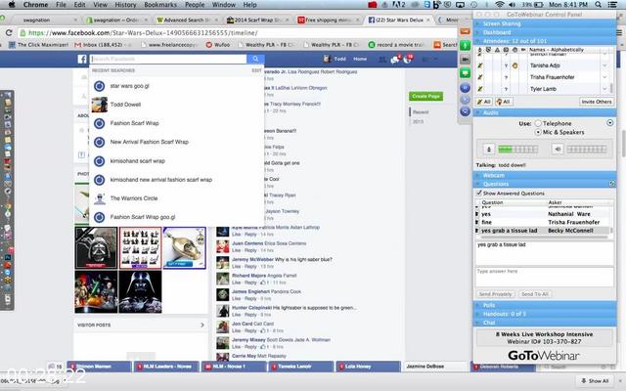Click the bottom blue round grab tab button

coord(466,111)
